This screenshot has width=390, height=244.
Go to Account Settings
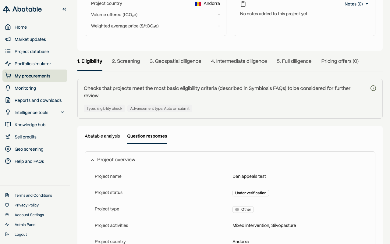tap(29, 215)
